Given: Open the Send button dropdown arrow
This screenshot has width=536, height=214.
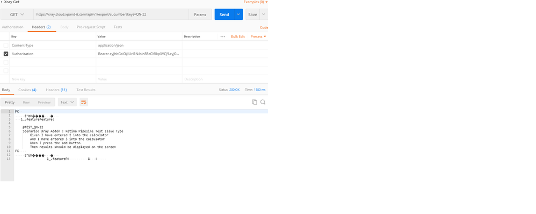Looking at the screenshot, I should point(238,14).
